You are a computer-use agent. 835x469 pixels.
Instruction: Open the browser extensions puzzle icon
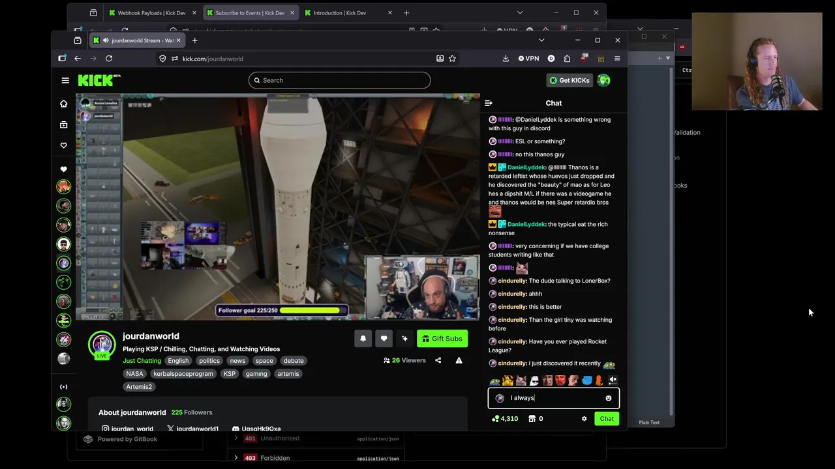click(x=567, y=59)
